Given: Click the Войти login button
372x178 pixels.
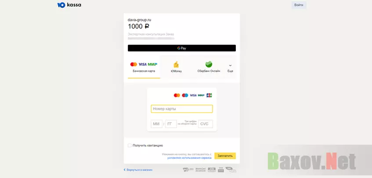Looking at the screenshot, I should pos(299,5).
